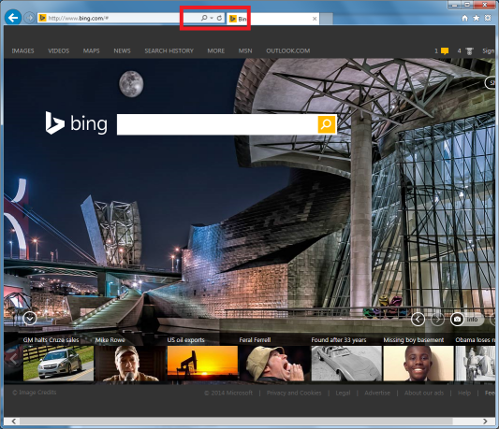Open SEARCH HISTORY link

[x=169, y=50]
